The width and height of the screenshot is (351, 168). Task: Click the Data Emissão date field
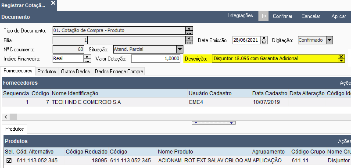pos(247,40)
